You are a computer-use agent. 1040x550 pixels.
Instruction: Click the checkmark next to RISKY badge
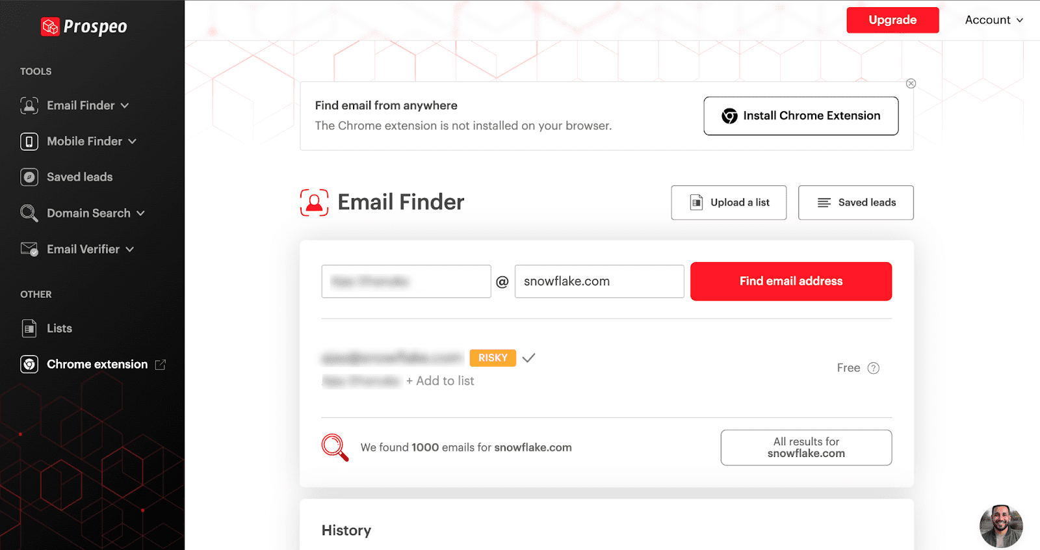pyautogui.click(x=528, y=358)
